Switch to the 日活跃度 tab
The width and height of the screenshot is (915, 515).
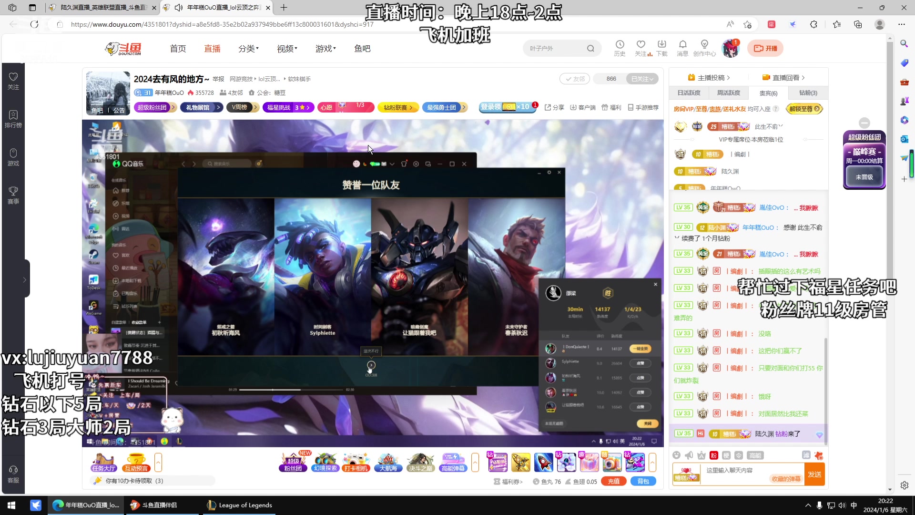point(689,93)
